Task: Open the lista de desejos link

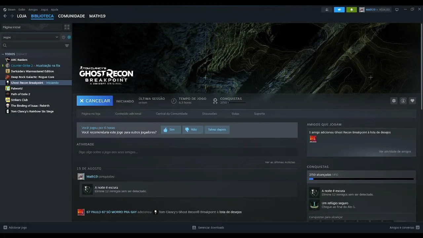Action: pos(230,212)
